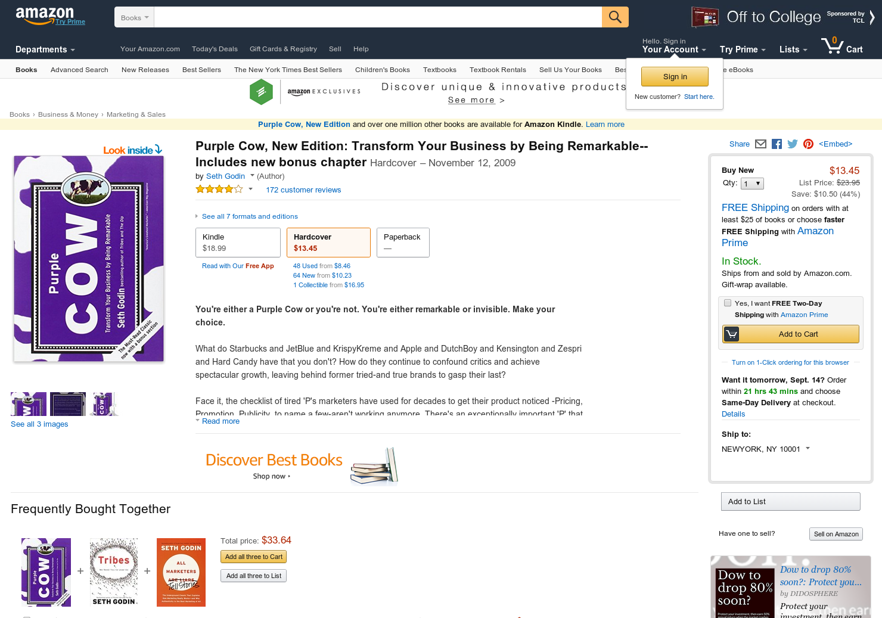Select the Kindle format option

point(238,243)
